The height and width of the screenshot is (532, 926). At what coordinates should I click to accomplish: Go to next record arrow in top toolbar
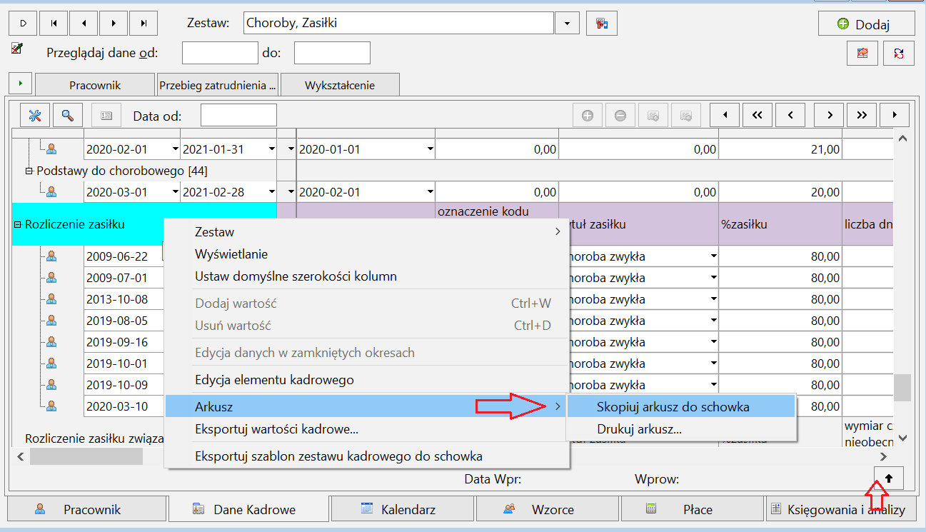click(114, 23)
